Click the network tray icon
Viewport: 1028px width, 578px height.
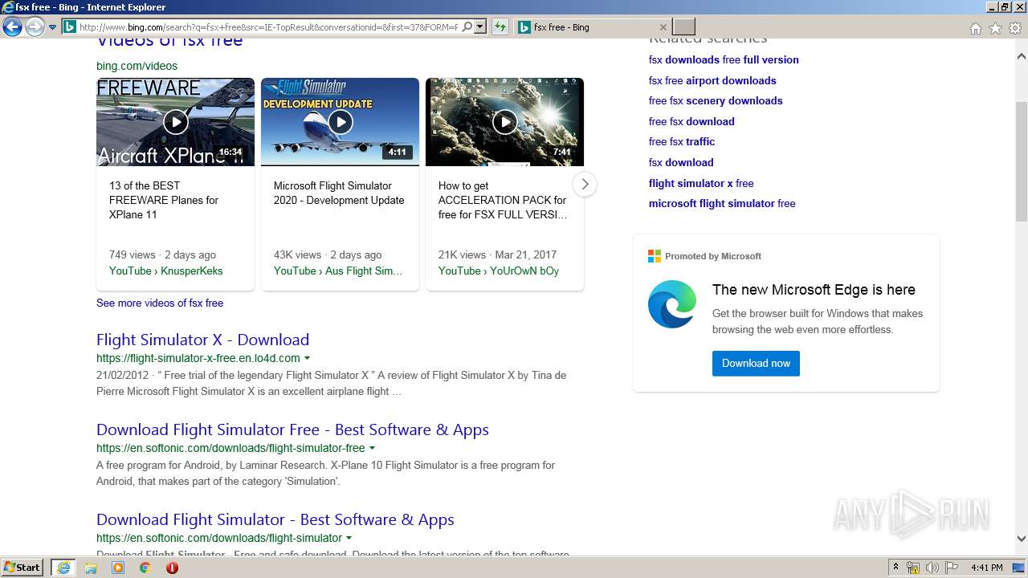pos(913,568)
